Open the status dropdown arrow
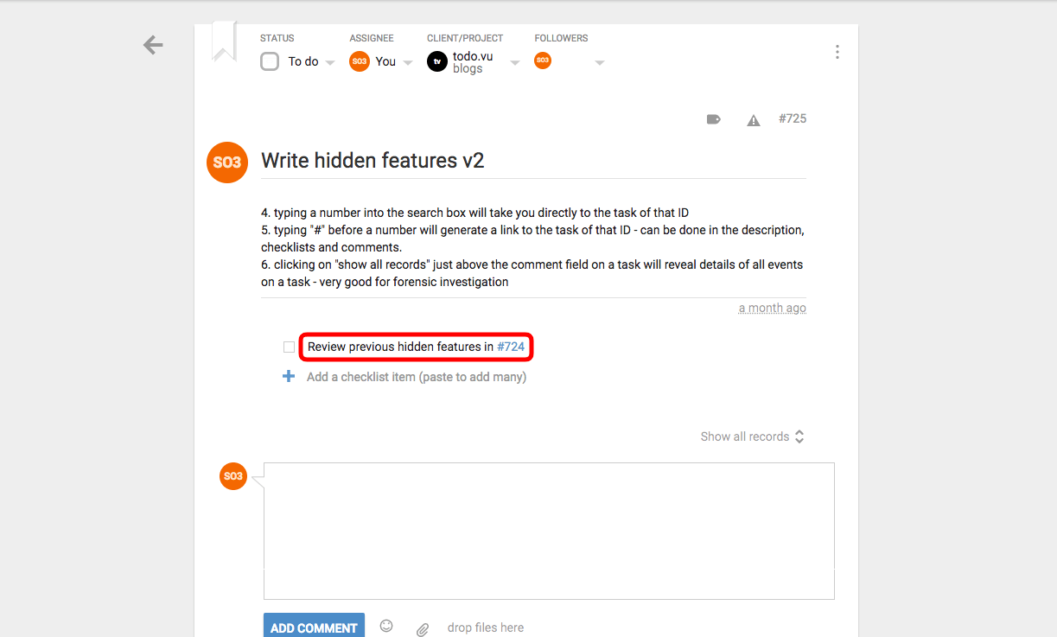This screenshot has height=637, width=1057. point(329,63)
